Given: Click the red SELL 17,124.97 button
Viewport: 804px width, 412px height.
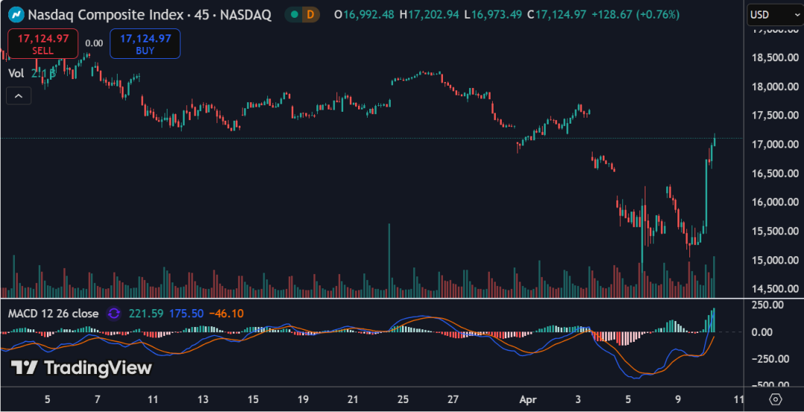Looking at the screenshot, I should [43, 44].
